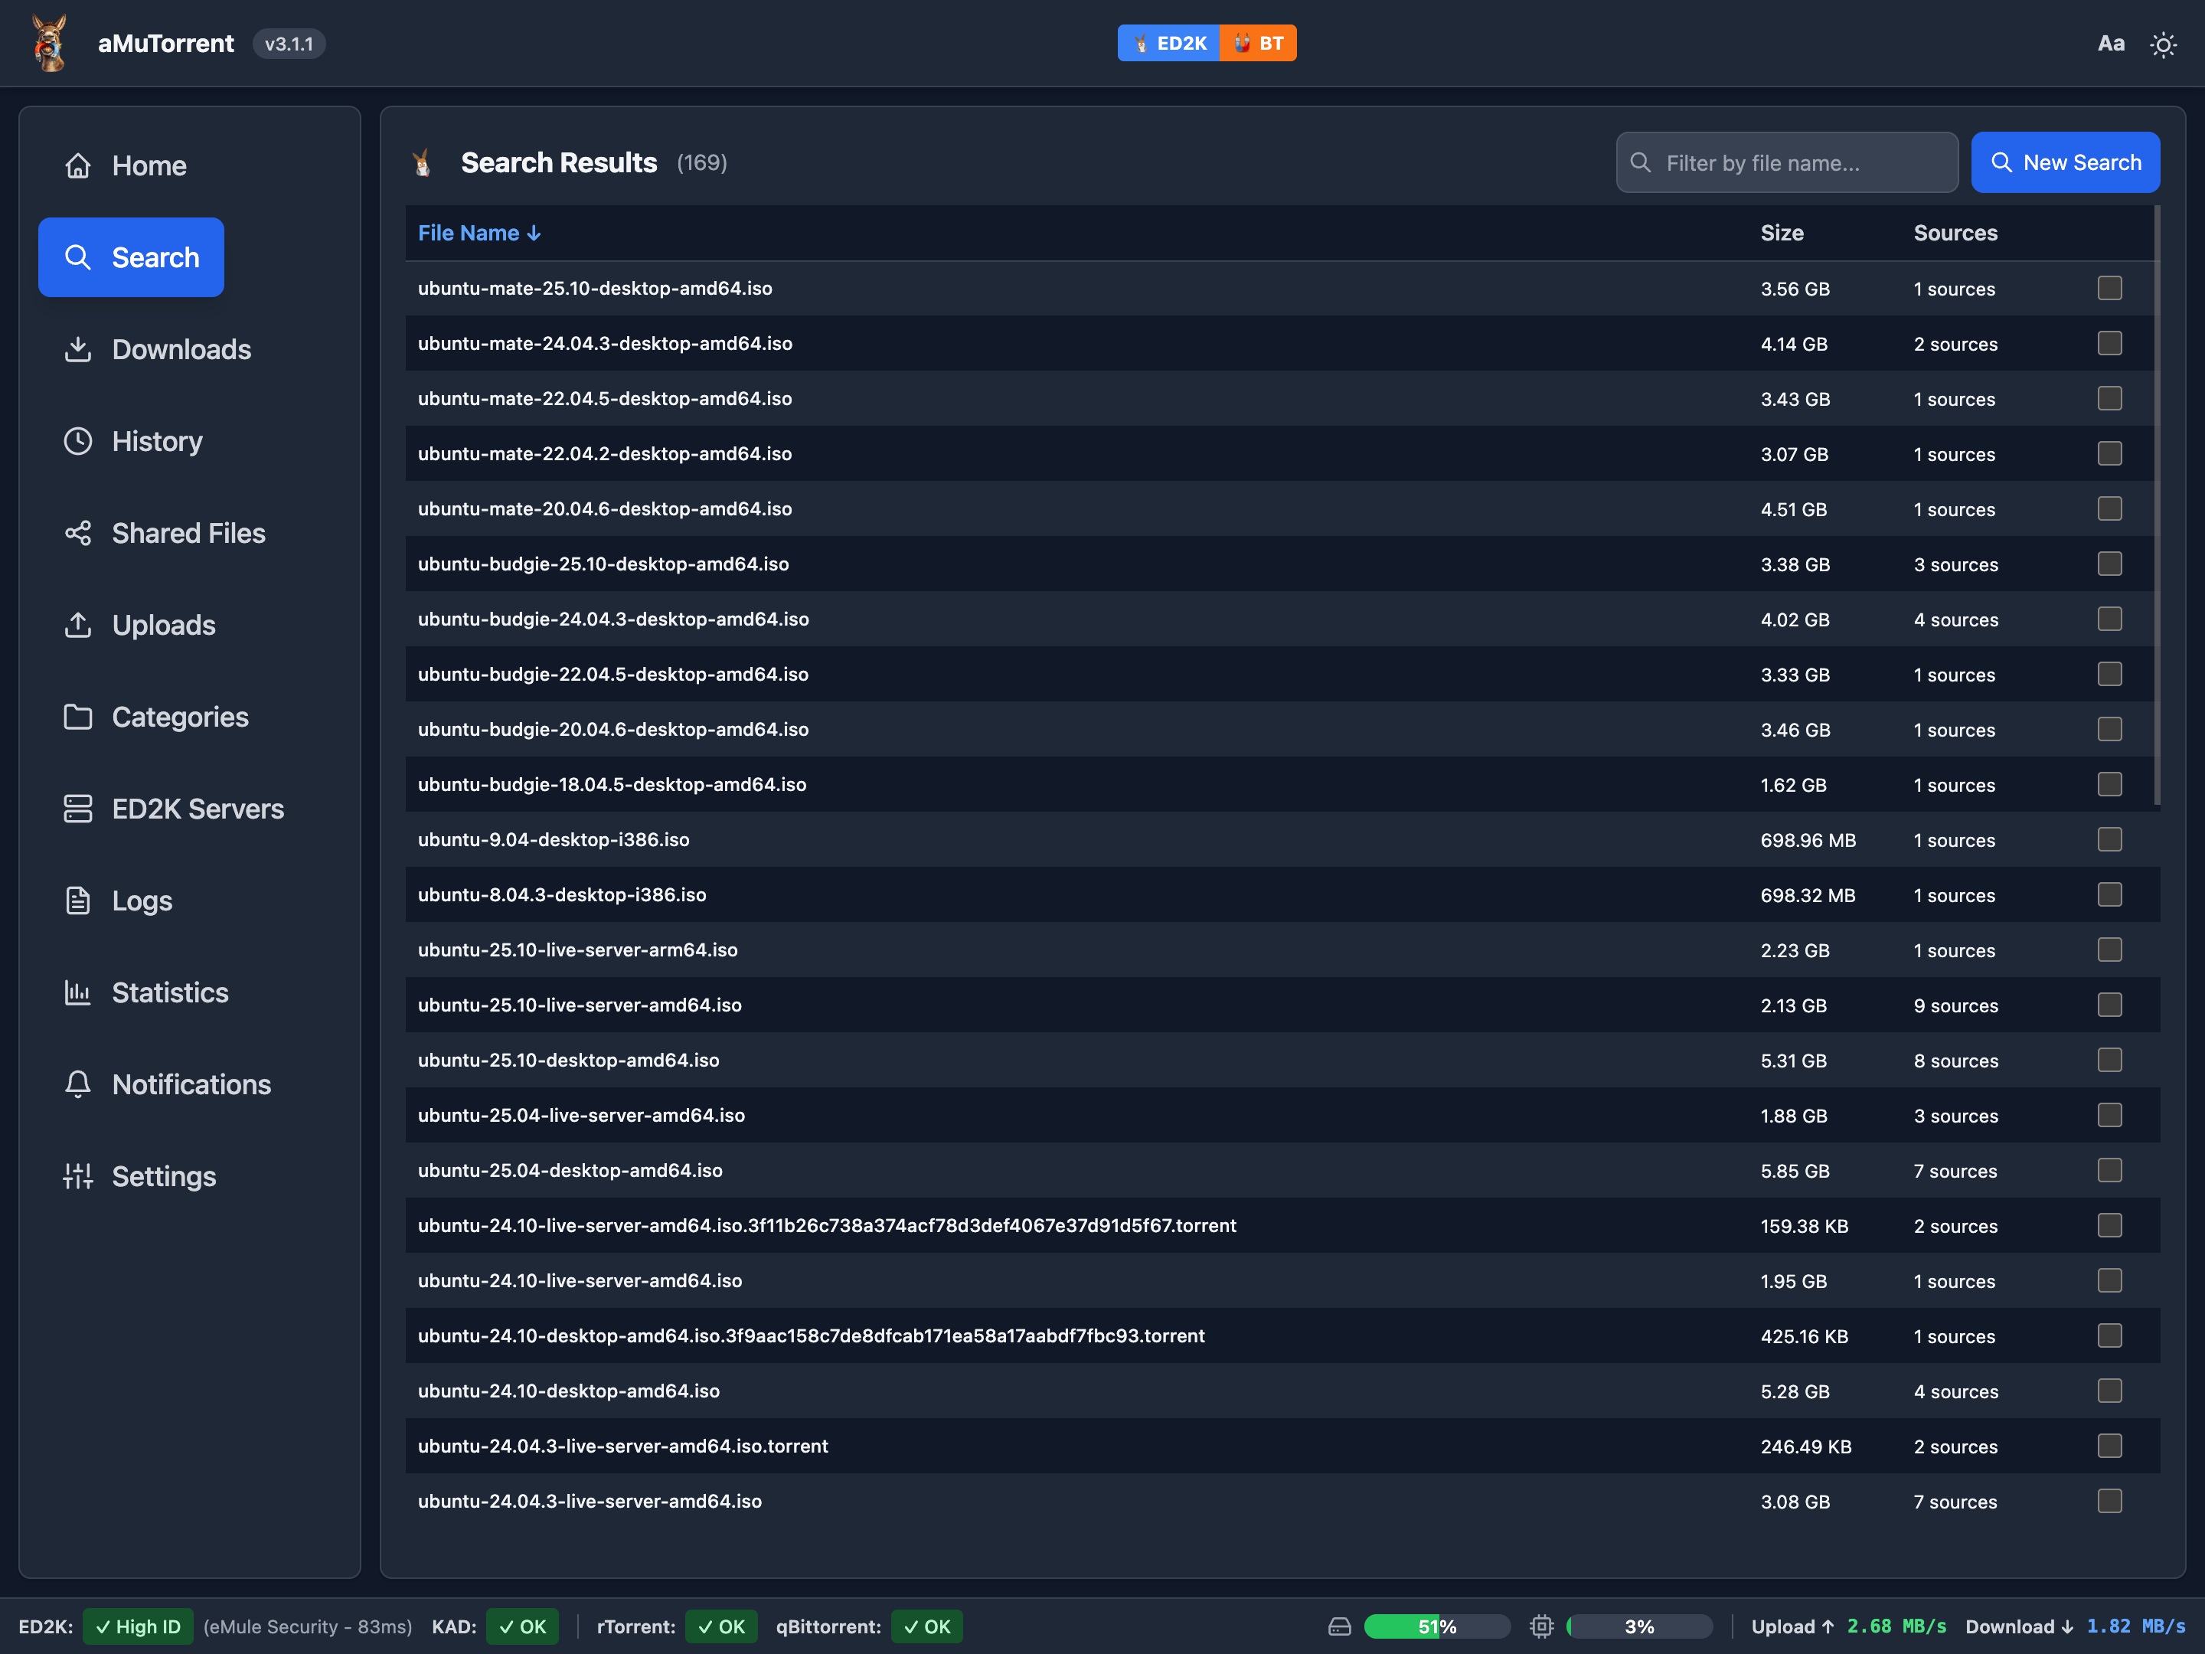Check the ubuntu-25.10-desktop-amd64.iso checkbox

[x=2109, y=1060]
